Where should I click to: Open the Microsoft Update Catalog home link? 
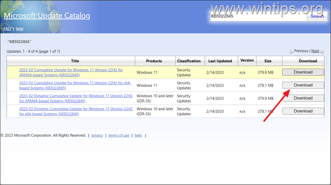coord(47,16)
